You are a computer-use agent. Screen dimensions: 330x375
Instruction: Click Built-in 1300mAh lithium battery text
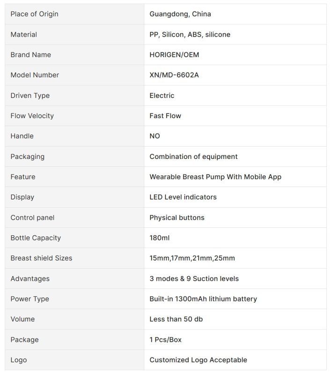tap(203, 299)
